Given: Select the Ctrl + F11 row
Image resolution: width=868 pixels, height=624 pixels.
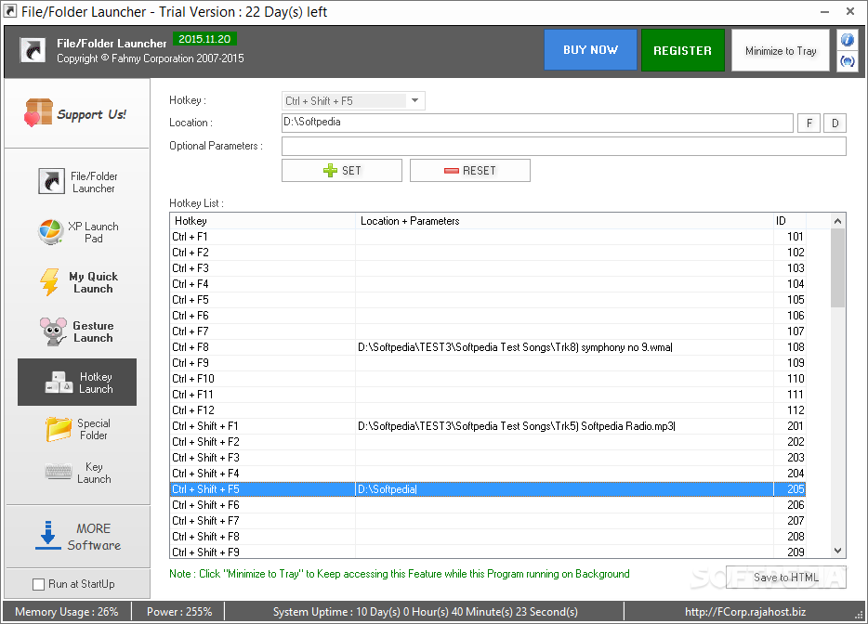Looking at the screenshot, I should point(487,395).
